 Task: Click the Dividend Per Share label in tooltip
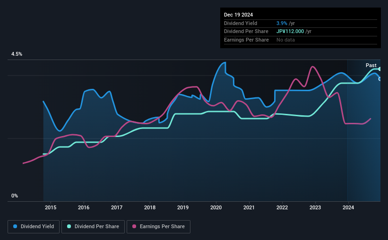coord(246,32)
